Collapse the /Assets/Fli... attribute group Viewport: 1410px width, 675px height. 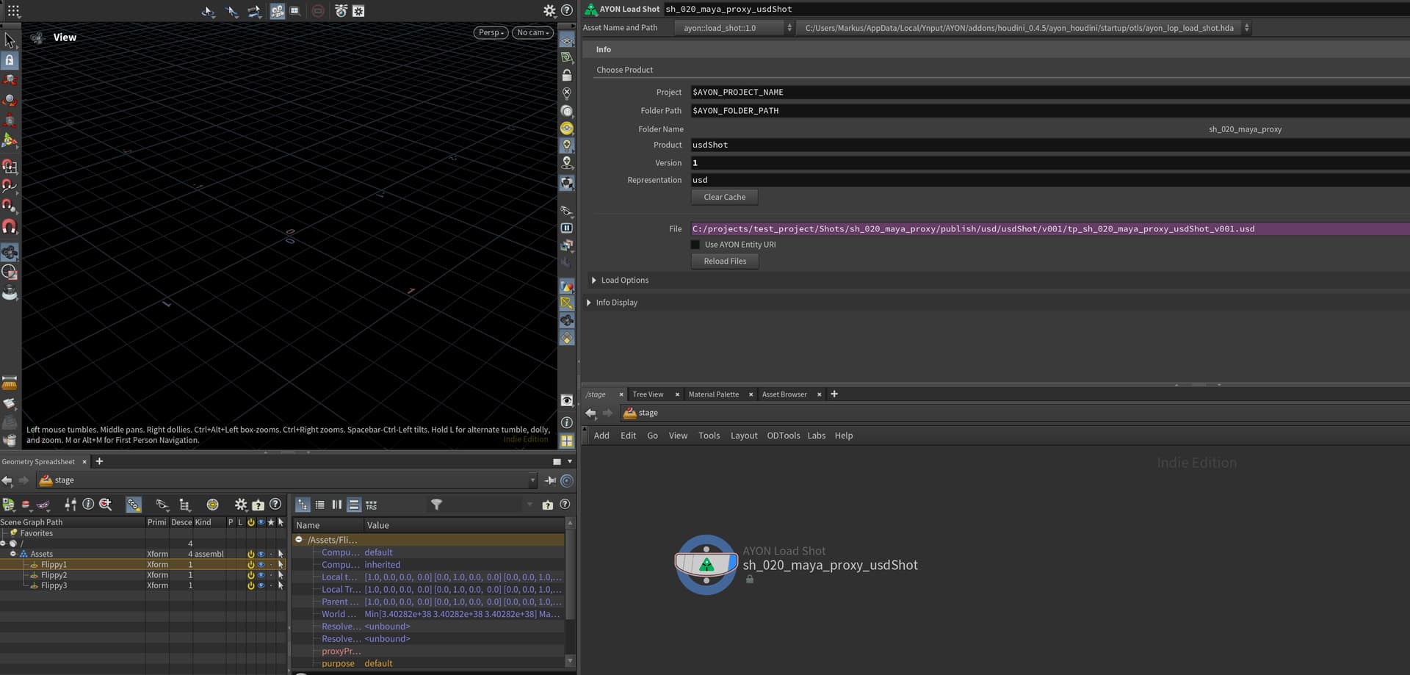[299, 540]
